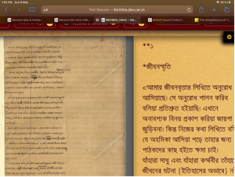
Task: Open the aA reader view menu
Action: click(46, 10)
